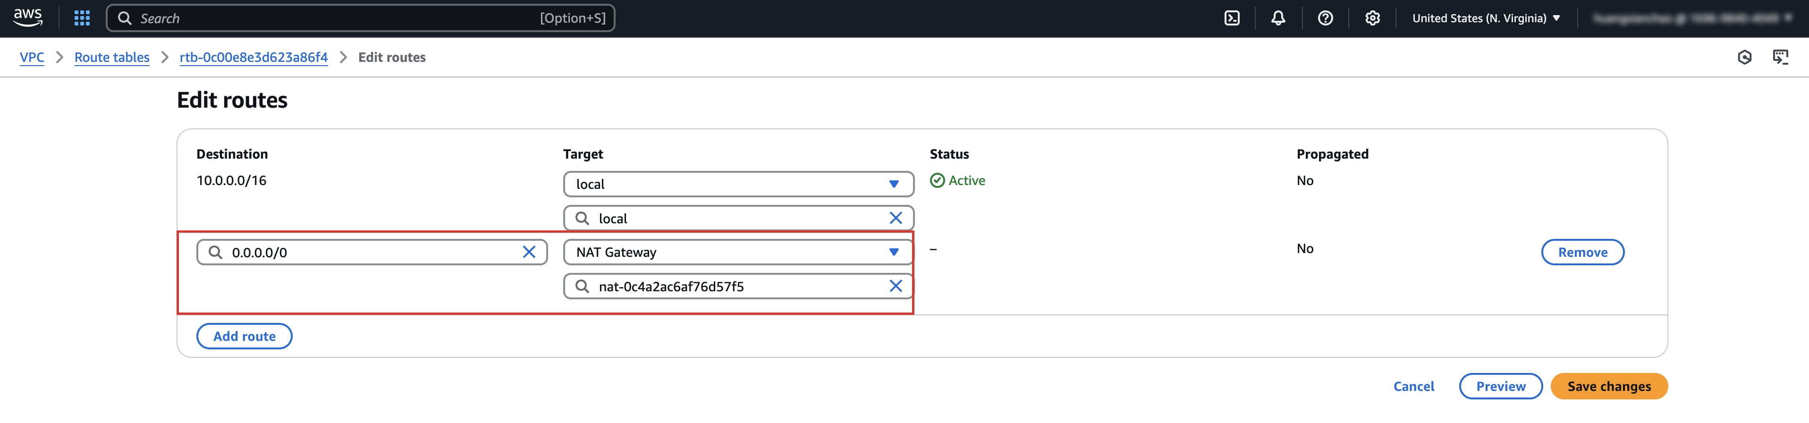Expand the local target dropdown
Viewport: 1809px width, 423px height.
tap(738, 184)
